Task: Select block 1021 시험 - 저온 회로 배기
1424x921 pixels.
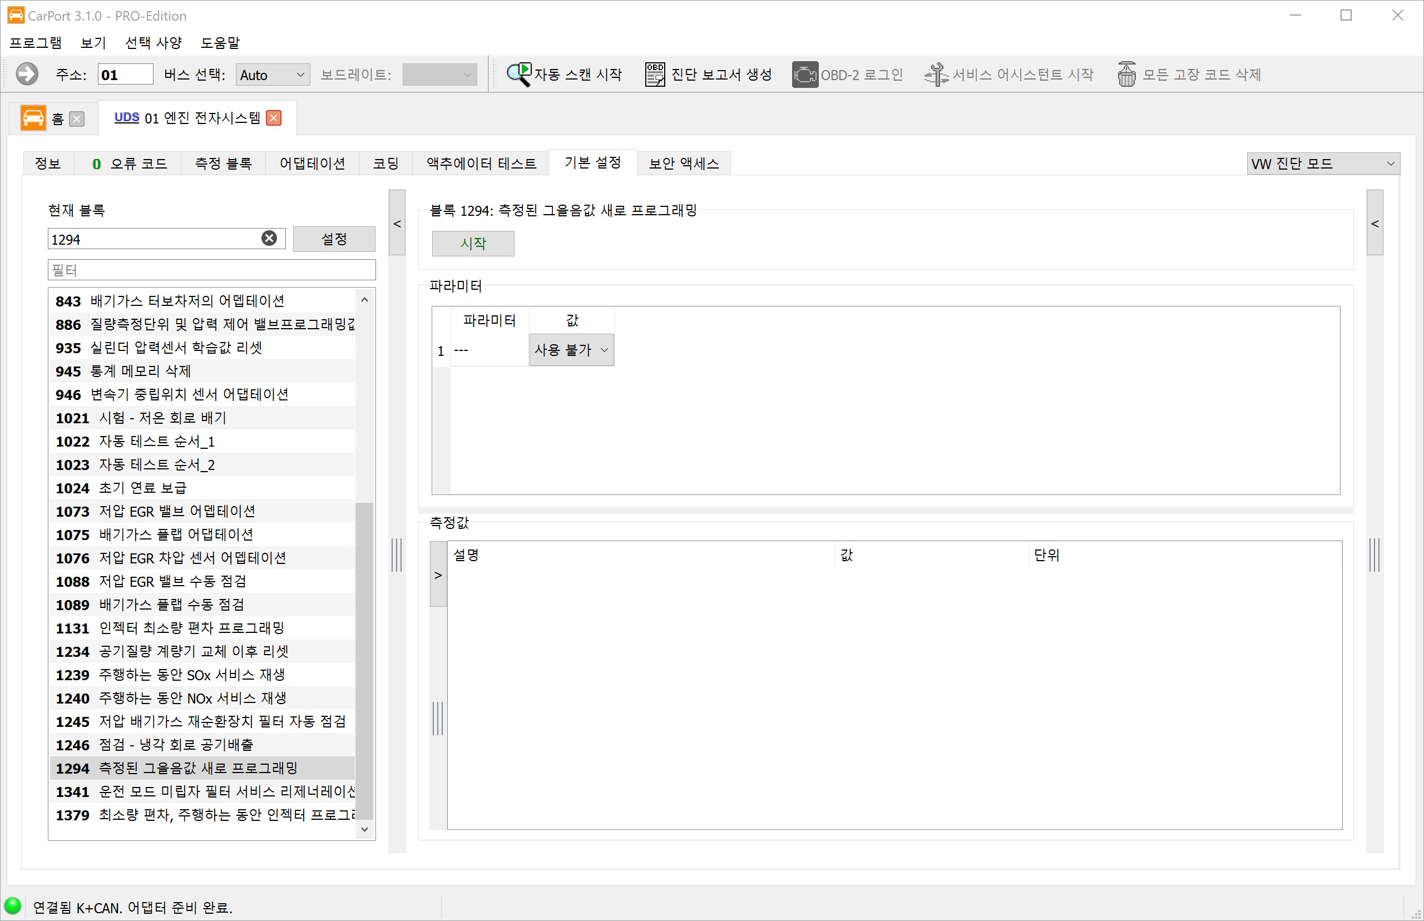Action: click(202, 418)
